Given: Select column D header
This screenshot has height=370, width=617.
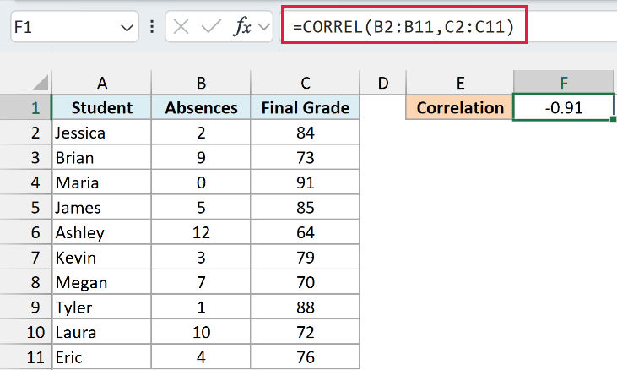Looking at the screenshot, I should 383,83.
